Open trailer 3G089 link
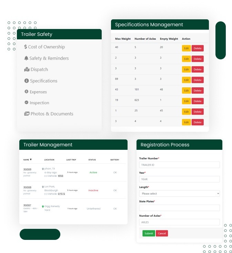 27,169
